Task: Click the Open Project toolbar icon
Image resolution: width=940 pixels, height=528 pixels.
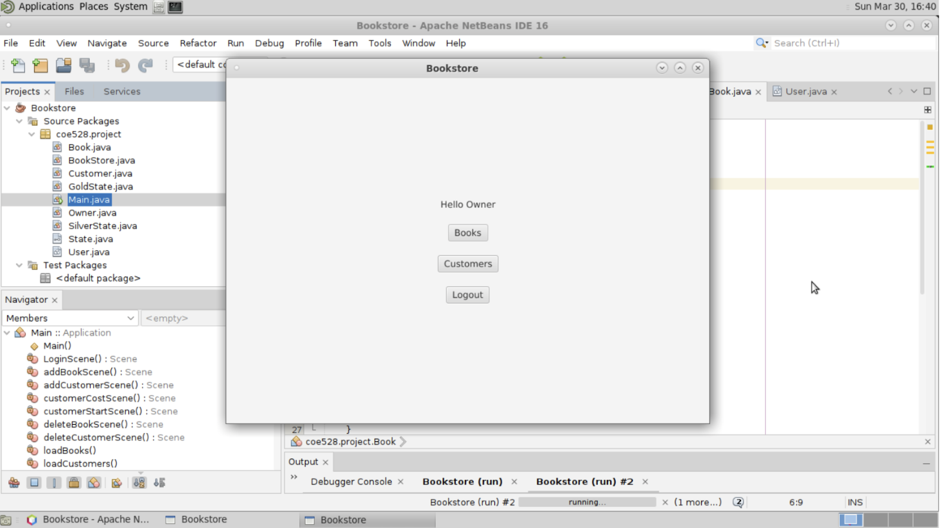Action: 64,65
